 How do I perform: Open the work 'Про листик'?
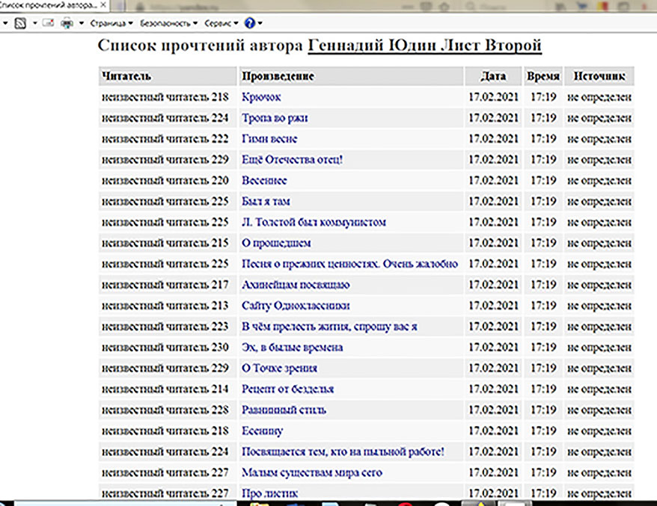[x=270, y=494]
